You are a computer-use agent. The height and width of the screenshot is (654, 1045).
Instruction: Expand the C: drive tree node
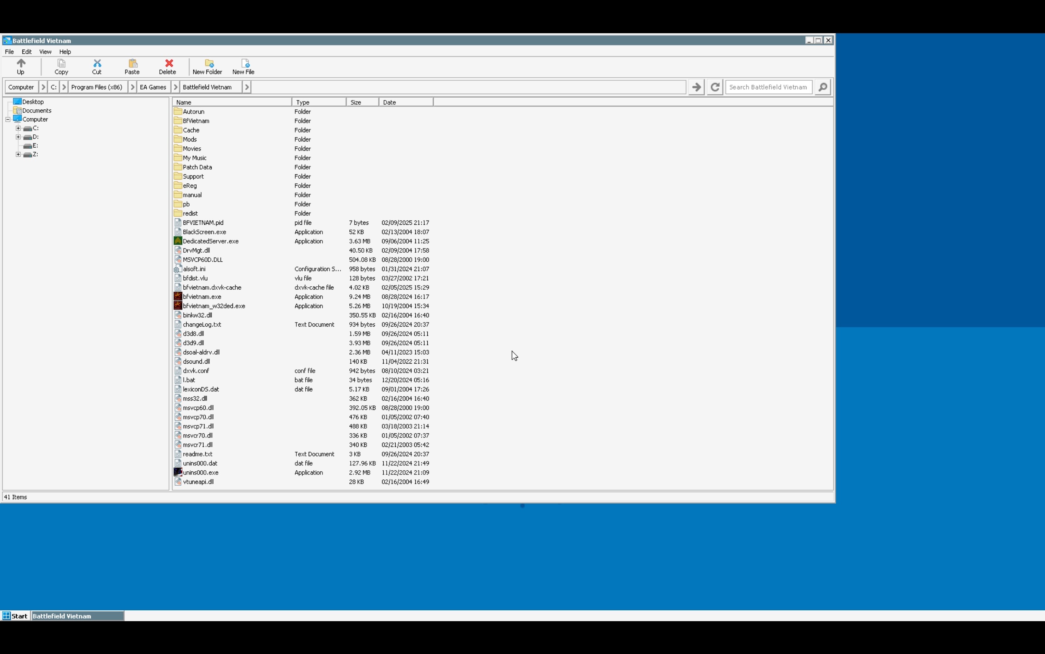pos(18,128)
